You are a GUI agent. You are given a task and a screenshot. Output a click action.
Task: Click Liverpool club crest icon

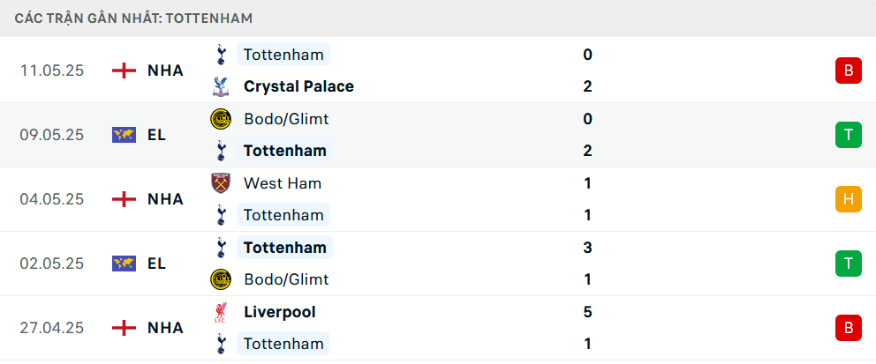[220, 312]
